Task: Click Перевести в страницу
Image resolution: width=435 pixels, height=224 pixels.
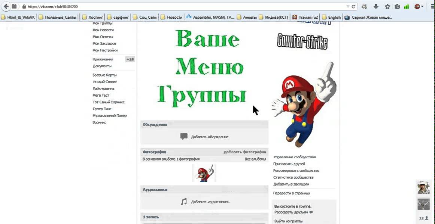Action: pos(292,193)
